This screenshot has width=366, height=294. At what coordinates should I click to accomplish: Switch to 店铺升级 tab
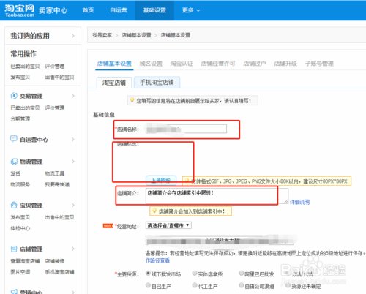285,64
